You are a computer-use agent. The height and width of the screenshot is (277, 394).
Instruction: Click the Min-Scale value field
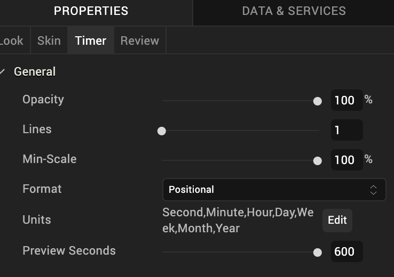tap(345, 160)
